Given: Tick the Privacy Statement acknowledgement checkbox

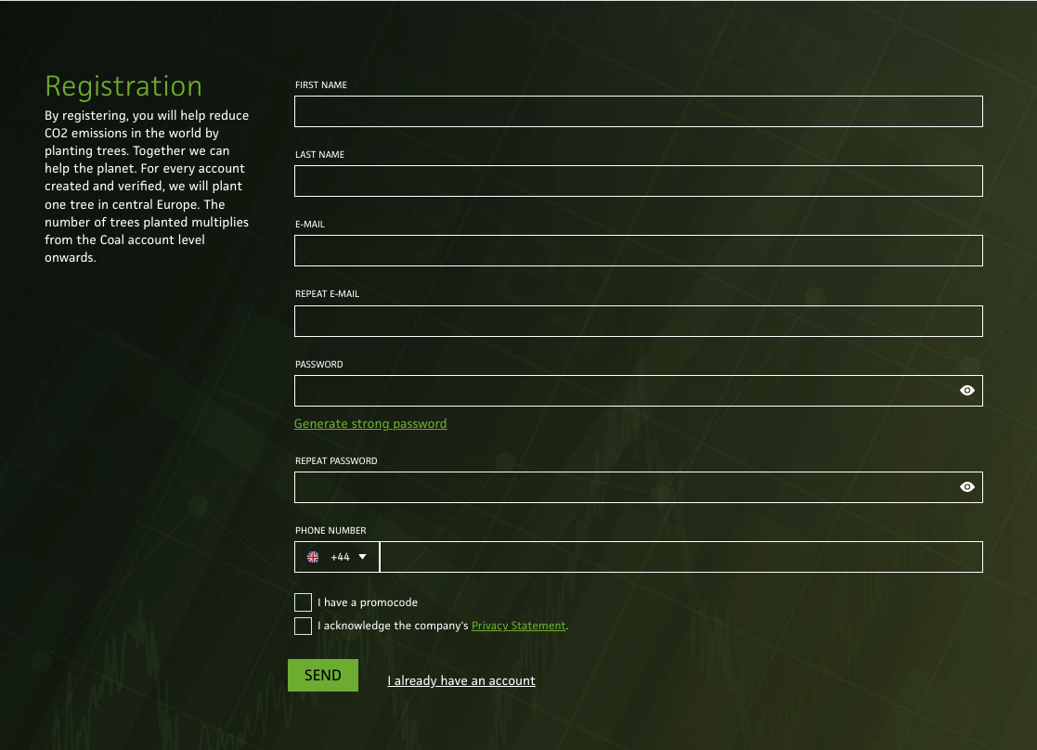Looking at the screenshot, I should [x=303, y=625].
